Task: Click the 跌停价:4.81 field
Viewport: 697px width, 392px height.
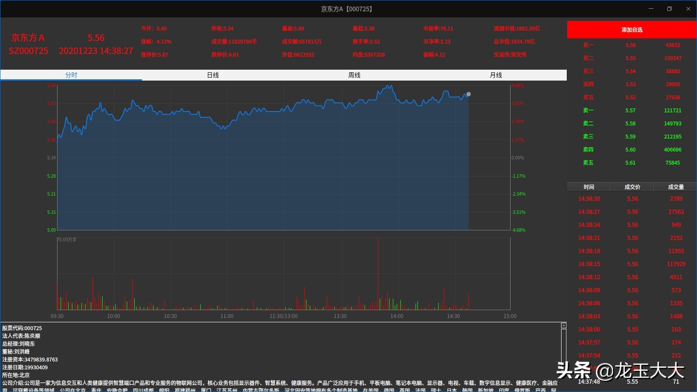Action: (225, 54)
